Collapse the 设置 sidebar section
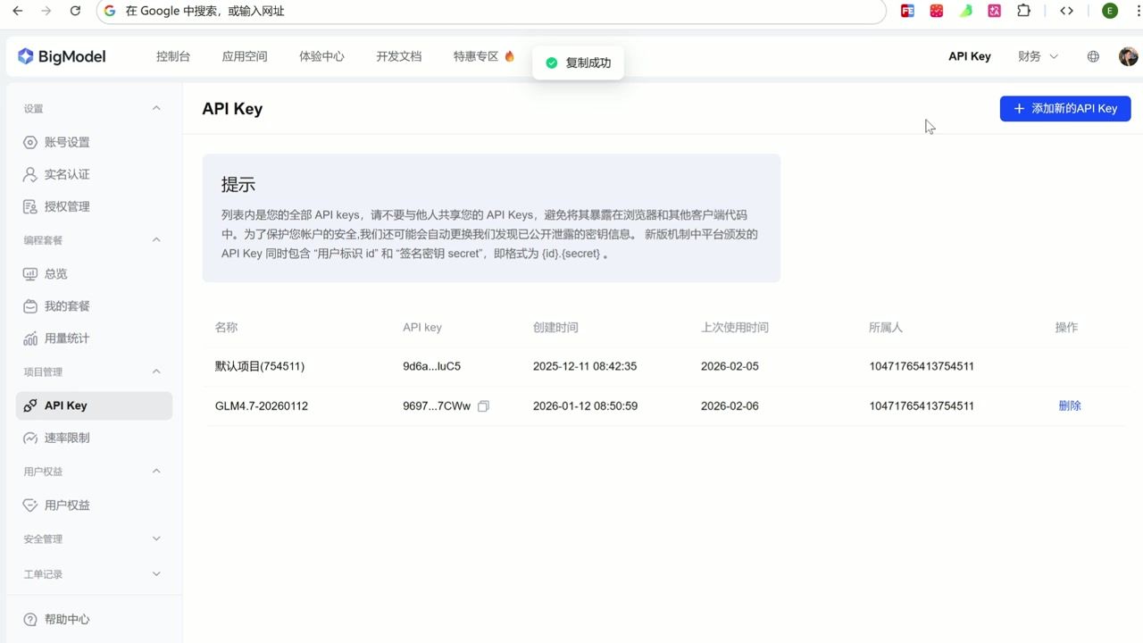1143x643 pixels. coord(156,108)
